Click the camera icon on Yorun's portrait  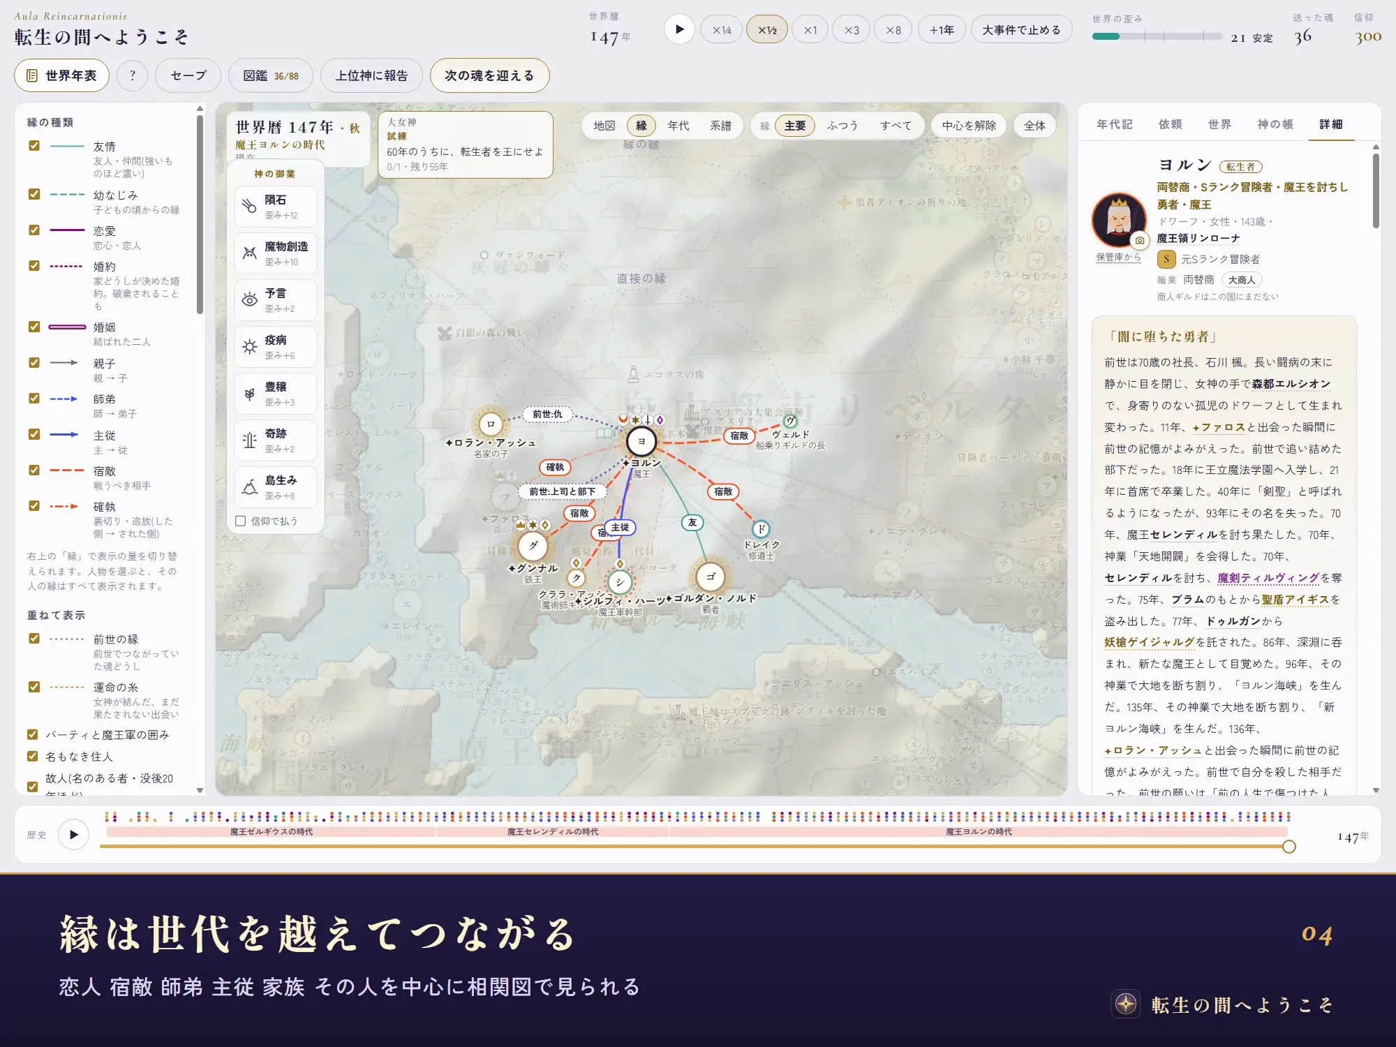click(x=1139, y=240)
